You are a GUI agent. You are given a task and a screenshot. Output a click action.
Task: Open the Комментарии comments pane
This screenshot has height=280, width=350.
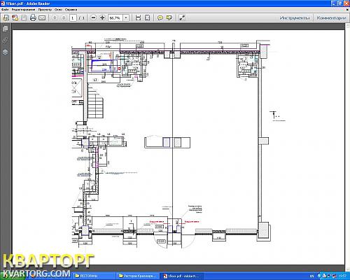pos(331,17)
